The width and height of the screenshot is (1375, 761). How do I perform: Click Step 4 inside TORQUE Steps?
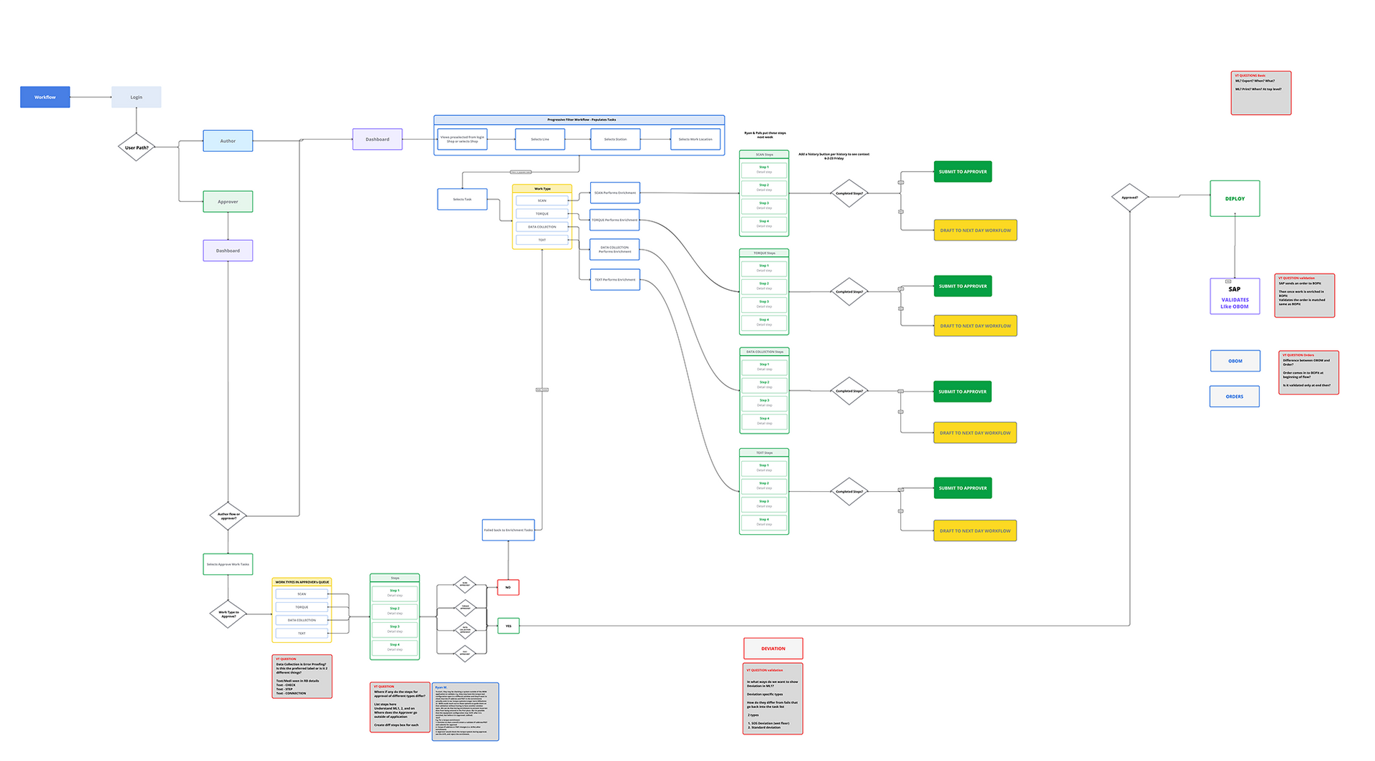click(764, 322)
